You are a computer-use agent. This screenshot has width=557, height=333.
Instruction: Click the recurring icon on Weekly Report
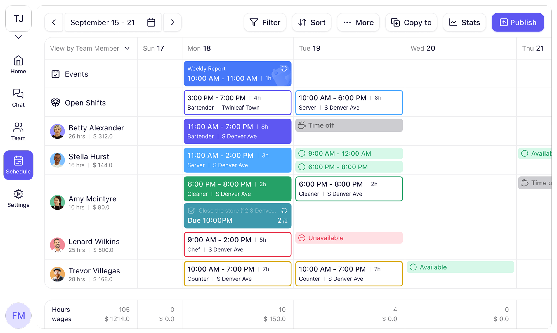coord(284,69)
